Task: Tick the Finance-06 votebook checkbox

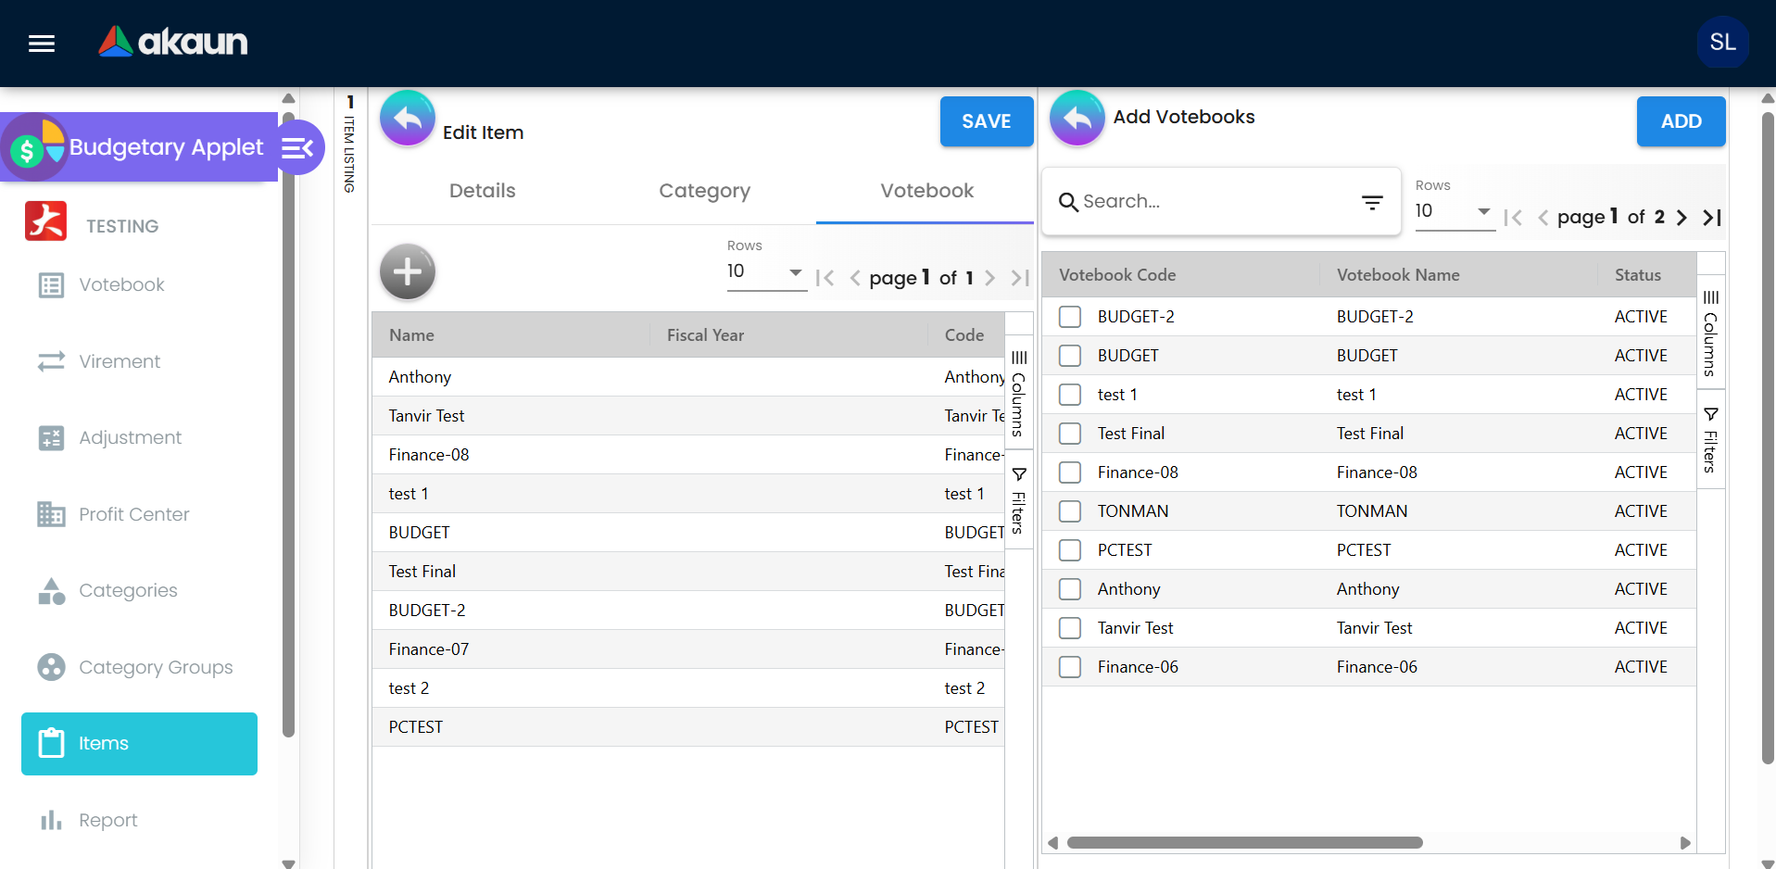Action: coord(1069,666)
